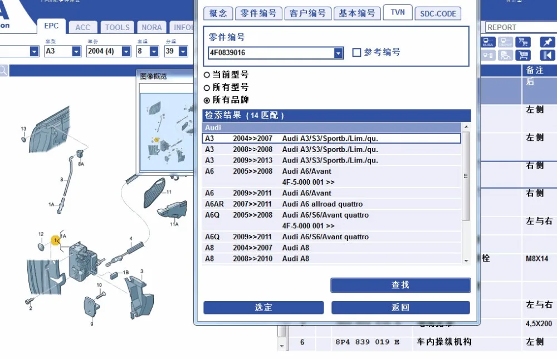557x359 pixels.
Task: Click the jump-to-first arrow icon
Action: coord(547,55)
